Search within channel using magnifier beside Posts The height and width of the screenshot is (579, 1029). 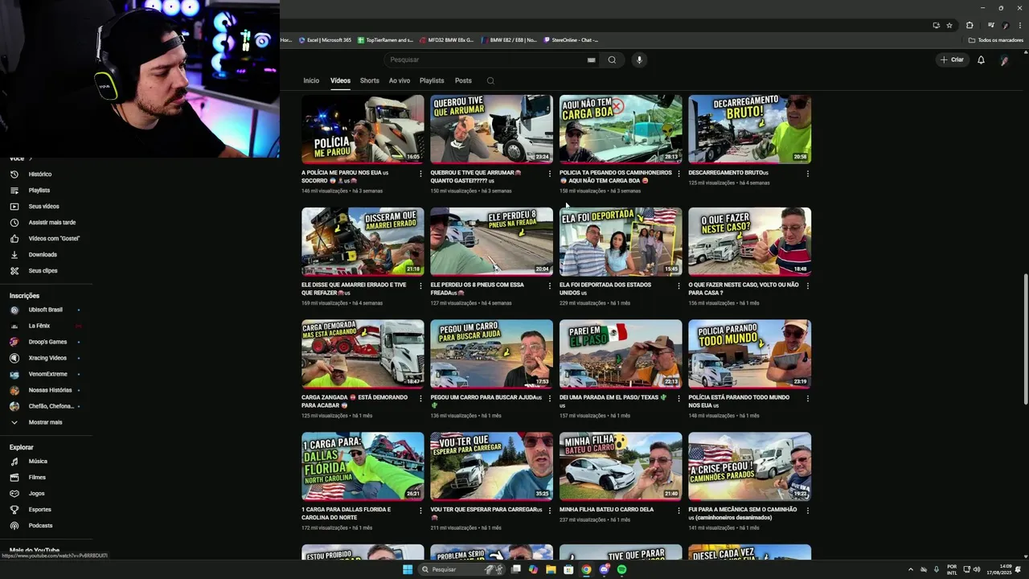(490, 80)
